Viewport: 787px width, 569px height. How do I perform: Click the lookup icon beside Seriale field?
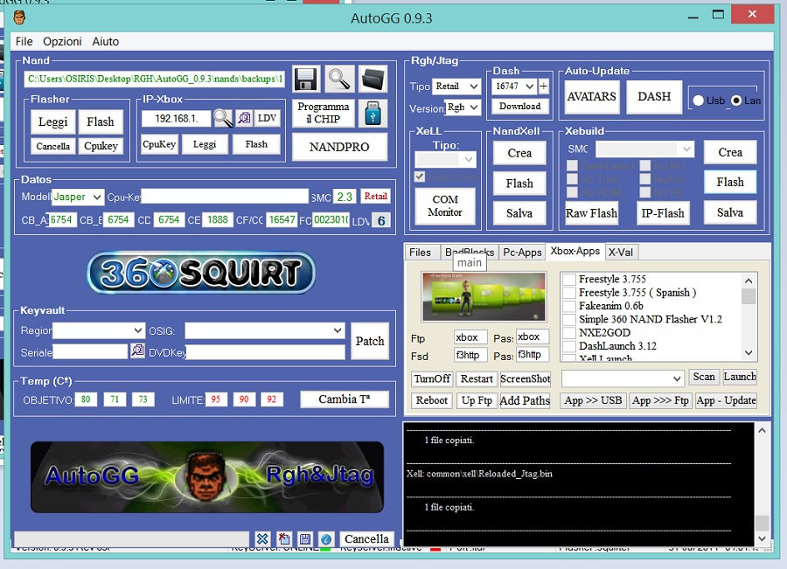(x=137, y=350)
